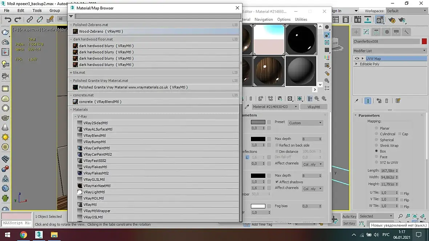
Task: Open Navigation menu in Material Editor
Action: tap(264, 19)
